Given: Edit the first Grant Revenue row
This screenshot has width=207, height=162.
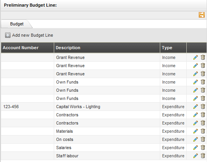Looking at the screenshot, I should (x=196, y=57).
